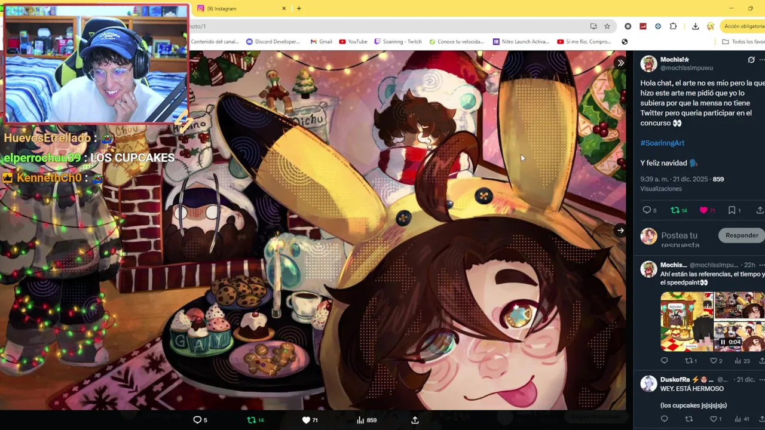The image size is (765, 430).
Task: Click the Responder button
Action: click(742, 235)
